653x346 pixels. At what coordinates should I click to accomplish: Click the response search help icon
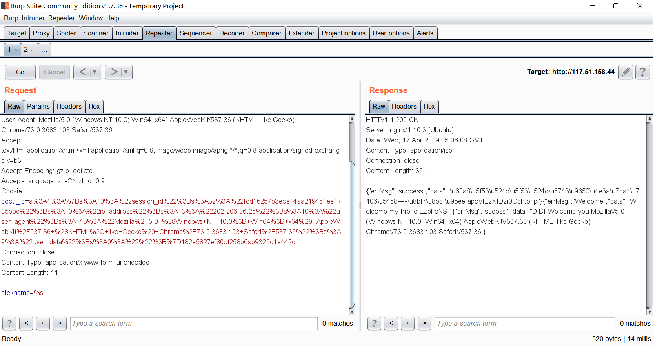pos(374,324)
